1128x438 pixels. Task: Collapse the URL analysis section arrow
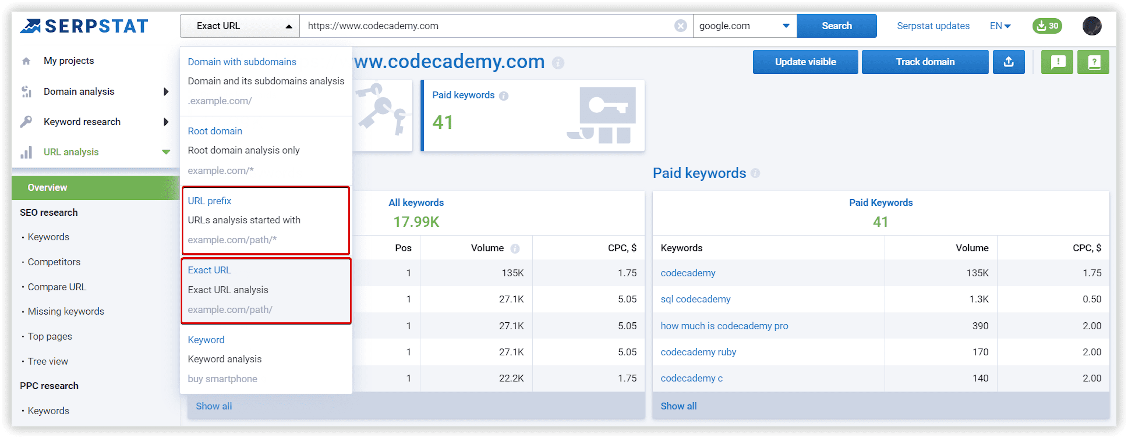(166, 153)
